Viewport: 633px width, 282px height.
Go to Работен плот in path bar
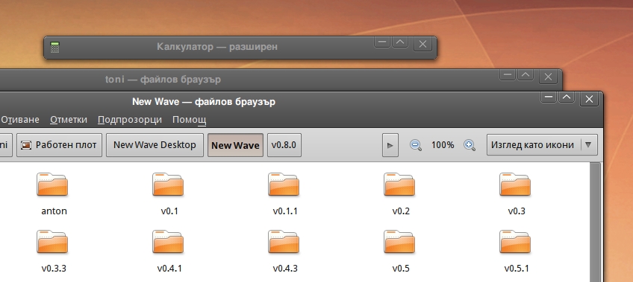(x=59, y=145)
